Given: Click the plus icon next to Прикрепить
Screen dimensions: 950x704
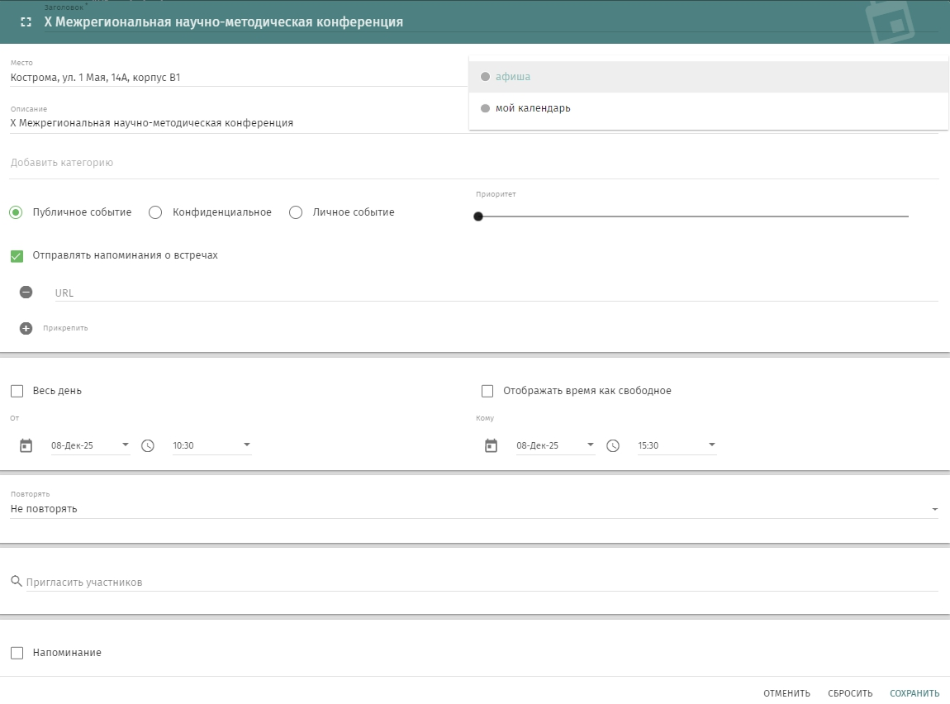Looking at the screenshot, I should click(x=26, y=328).
